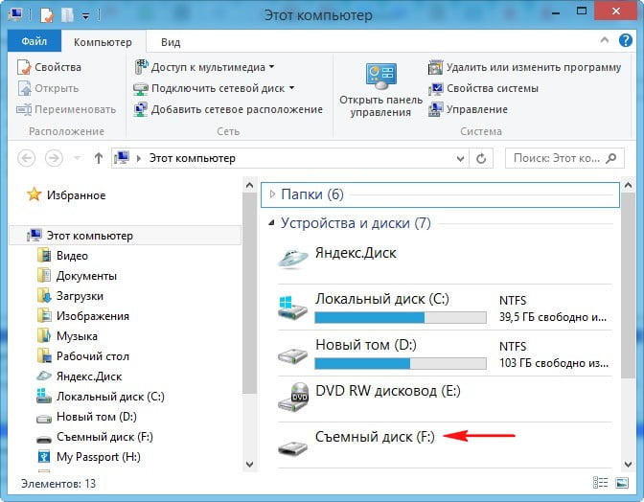The height and width of the screenshot is (502, 644).
Task: Click the Up one level arrow
Action: (x=98, y=158)
